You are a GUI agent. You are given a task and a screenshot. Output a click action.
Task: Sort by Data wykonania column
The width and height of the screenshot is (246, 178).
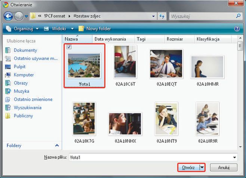click(x=113, y=39)
